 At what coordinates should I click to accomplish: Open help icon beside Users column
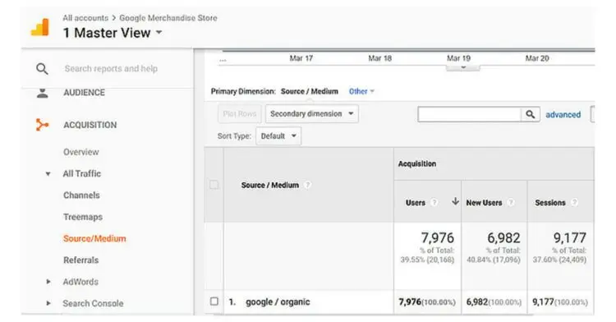click(x=434, y=203)
